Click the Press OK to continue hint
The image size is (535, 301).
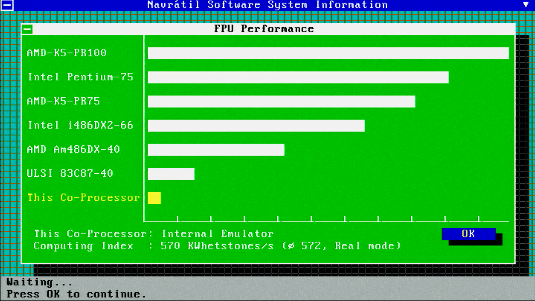tap(76, 294)
